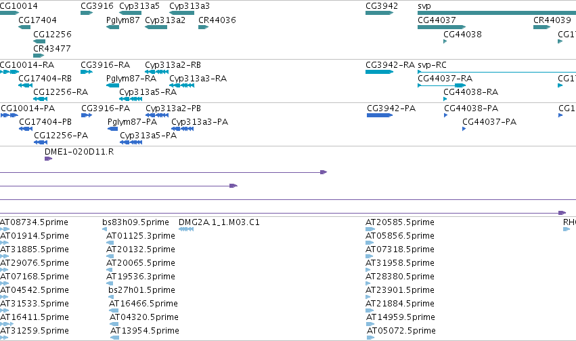Select the CG17404 gene label

[37, 20]
